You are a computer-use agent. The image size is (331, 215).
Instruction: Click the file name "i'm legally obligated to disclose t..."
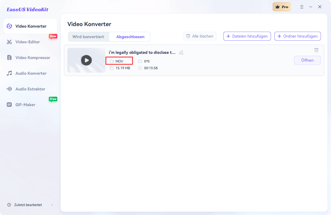(x=142, y=52)
